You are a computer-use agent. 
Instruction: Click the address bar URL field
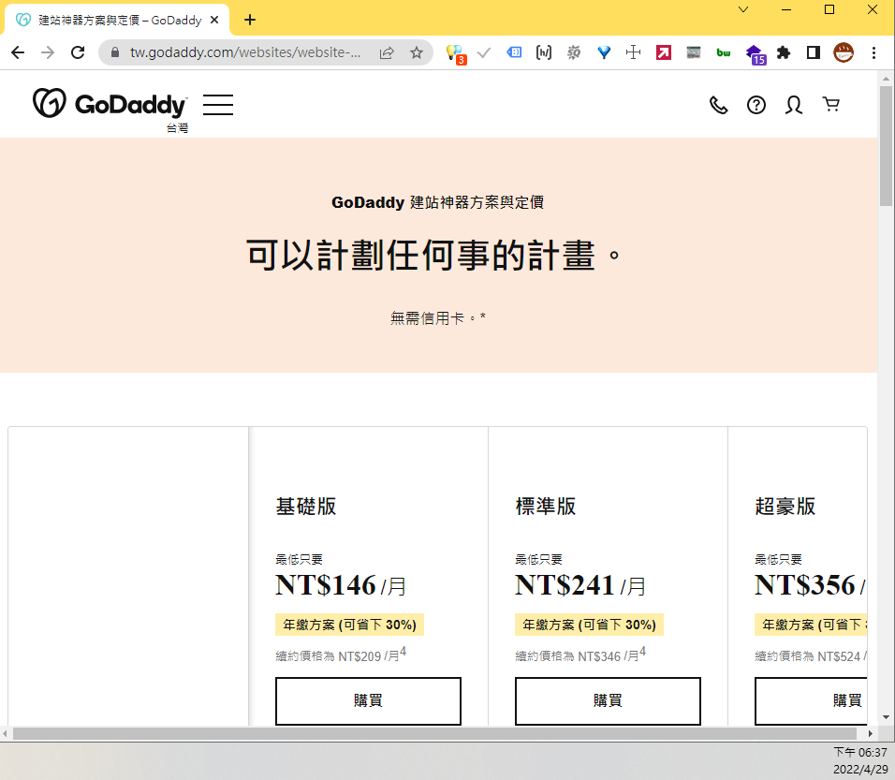pos(245,52)
